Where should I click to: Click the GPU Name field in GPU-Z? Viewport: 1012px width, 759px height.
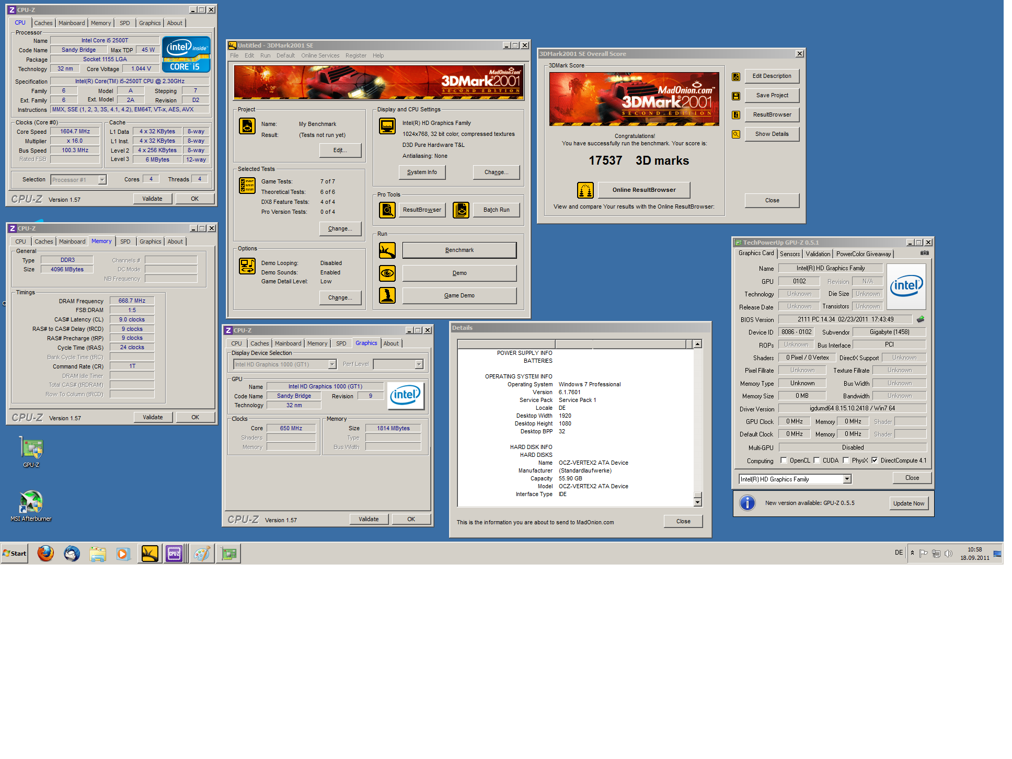[830, 268]
